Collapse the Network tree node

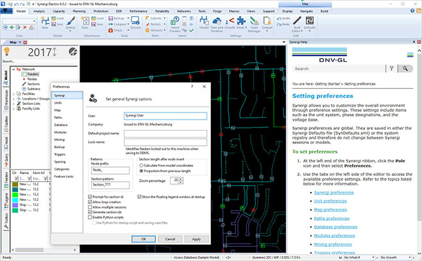point(13,69)
